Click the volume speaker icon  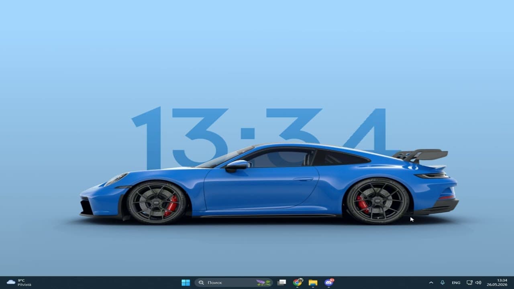pos(478,283)
